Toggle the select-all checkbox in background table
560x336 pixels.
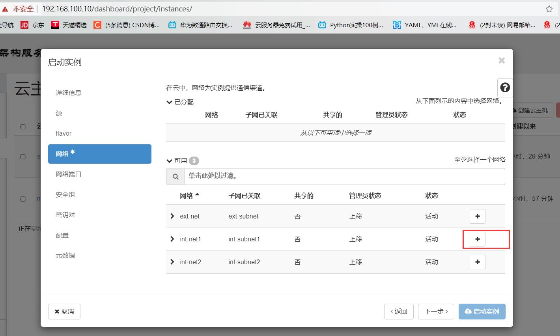[x=23, y=127]
